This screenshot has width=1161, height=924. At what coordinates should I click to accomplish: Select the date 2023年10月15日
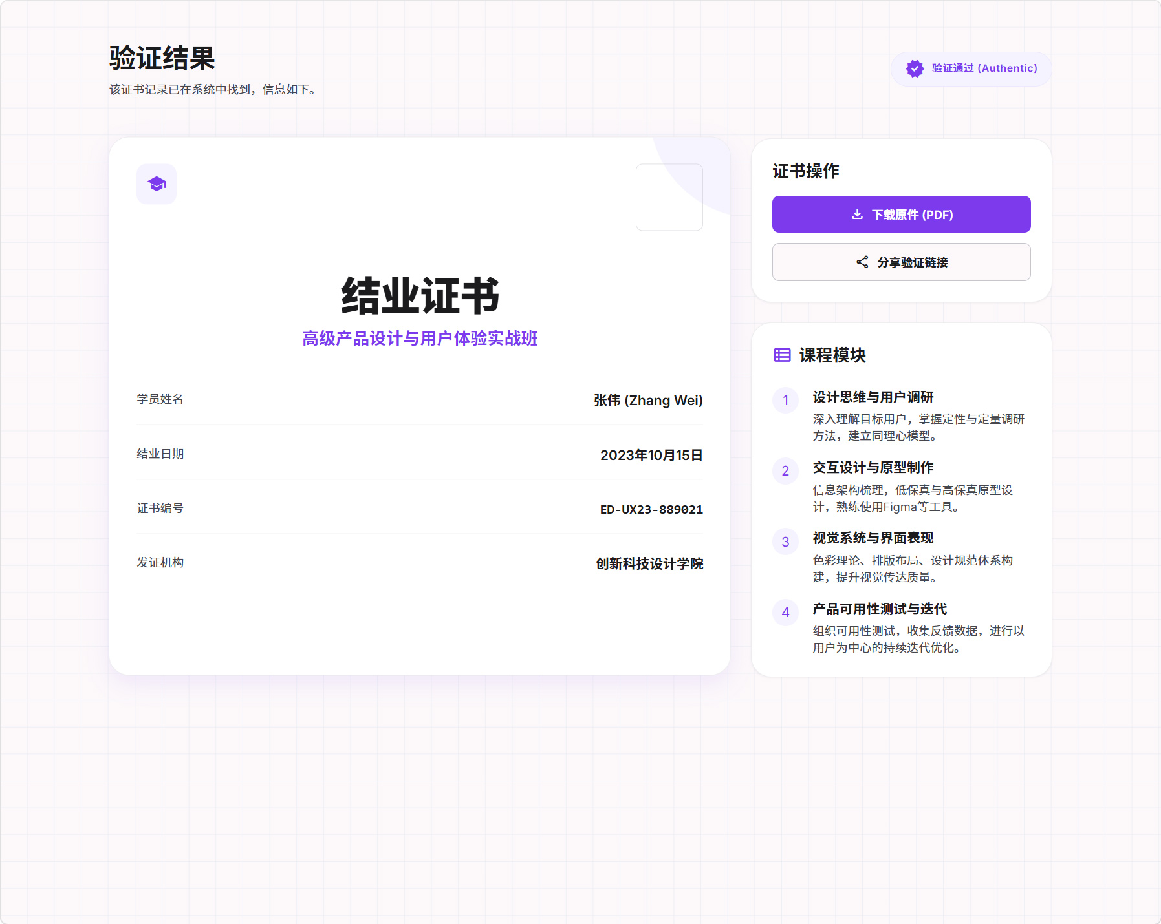coord(651,455)
